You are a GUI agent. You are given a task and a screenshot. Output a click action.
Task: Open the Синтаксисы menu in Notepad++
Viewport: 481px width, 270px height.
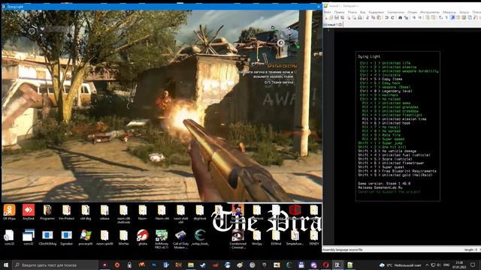[396, 12]
